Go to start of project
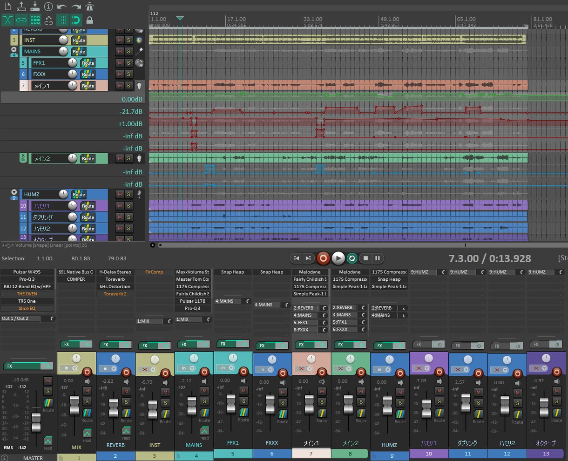568x461 pixels. coord(297,258)
